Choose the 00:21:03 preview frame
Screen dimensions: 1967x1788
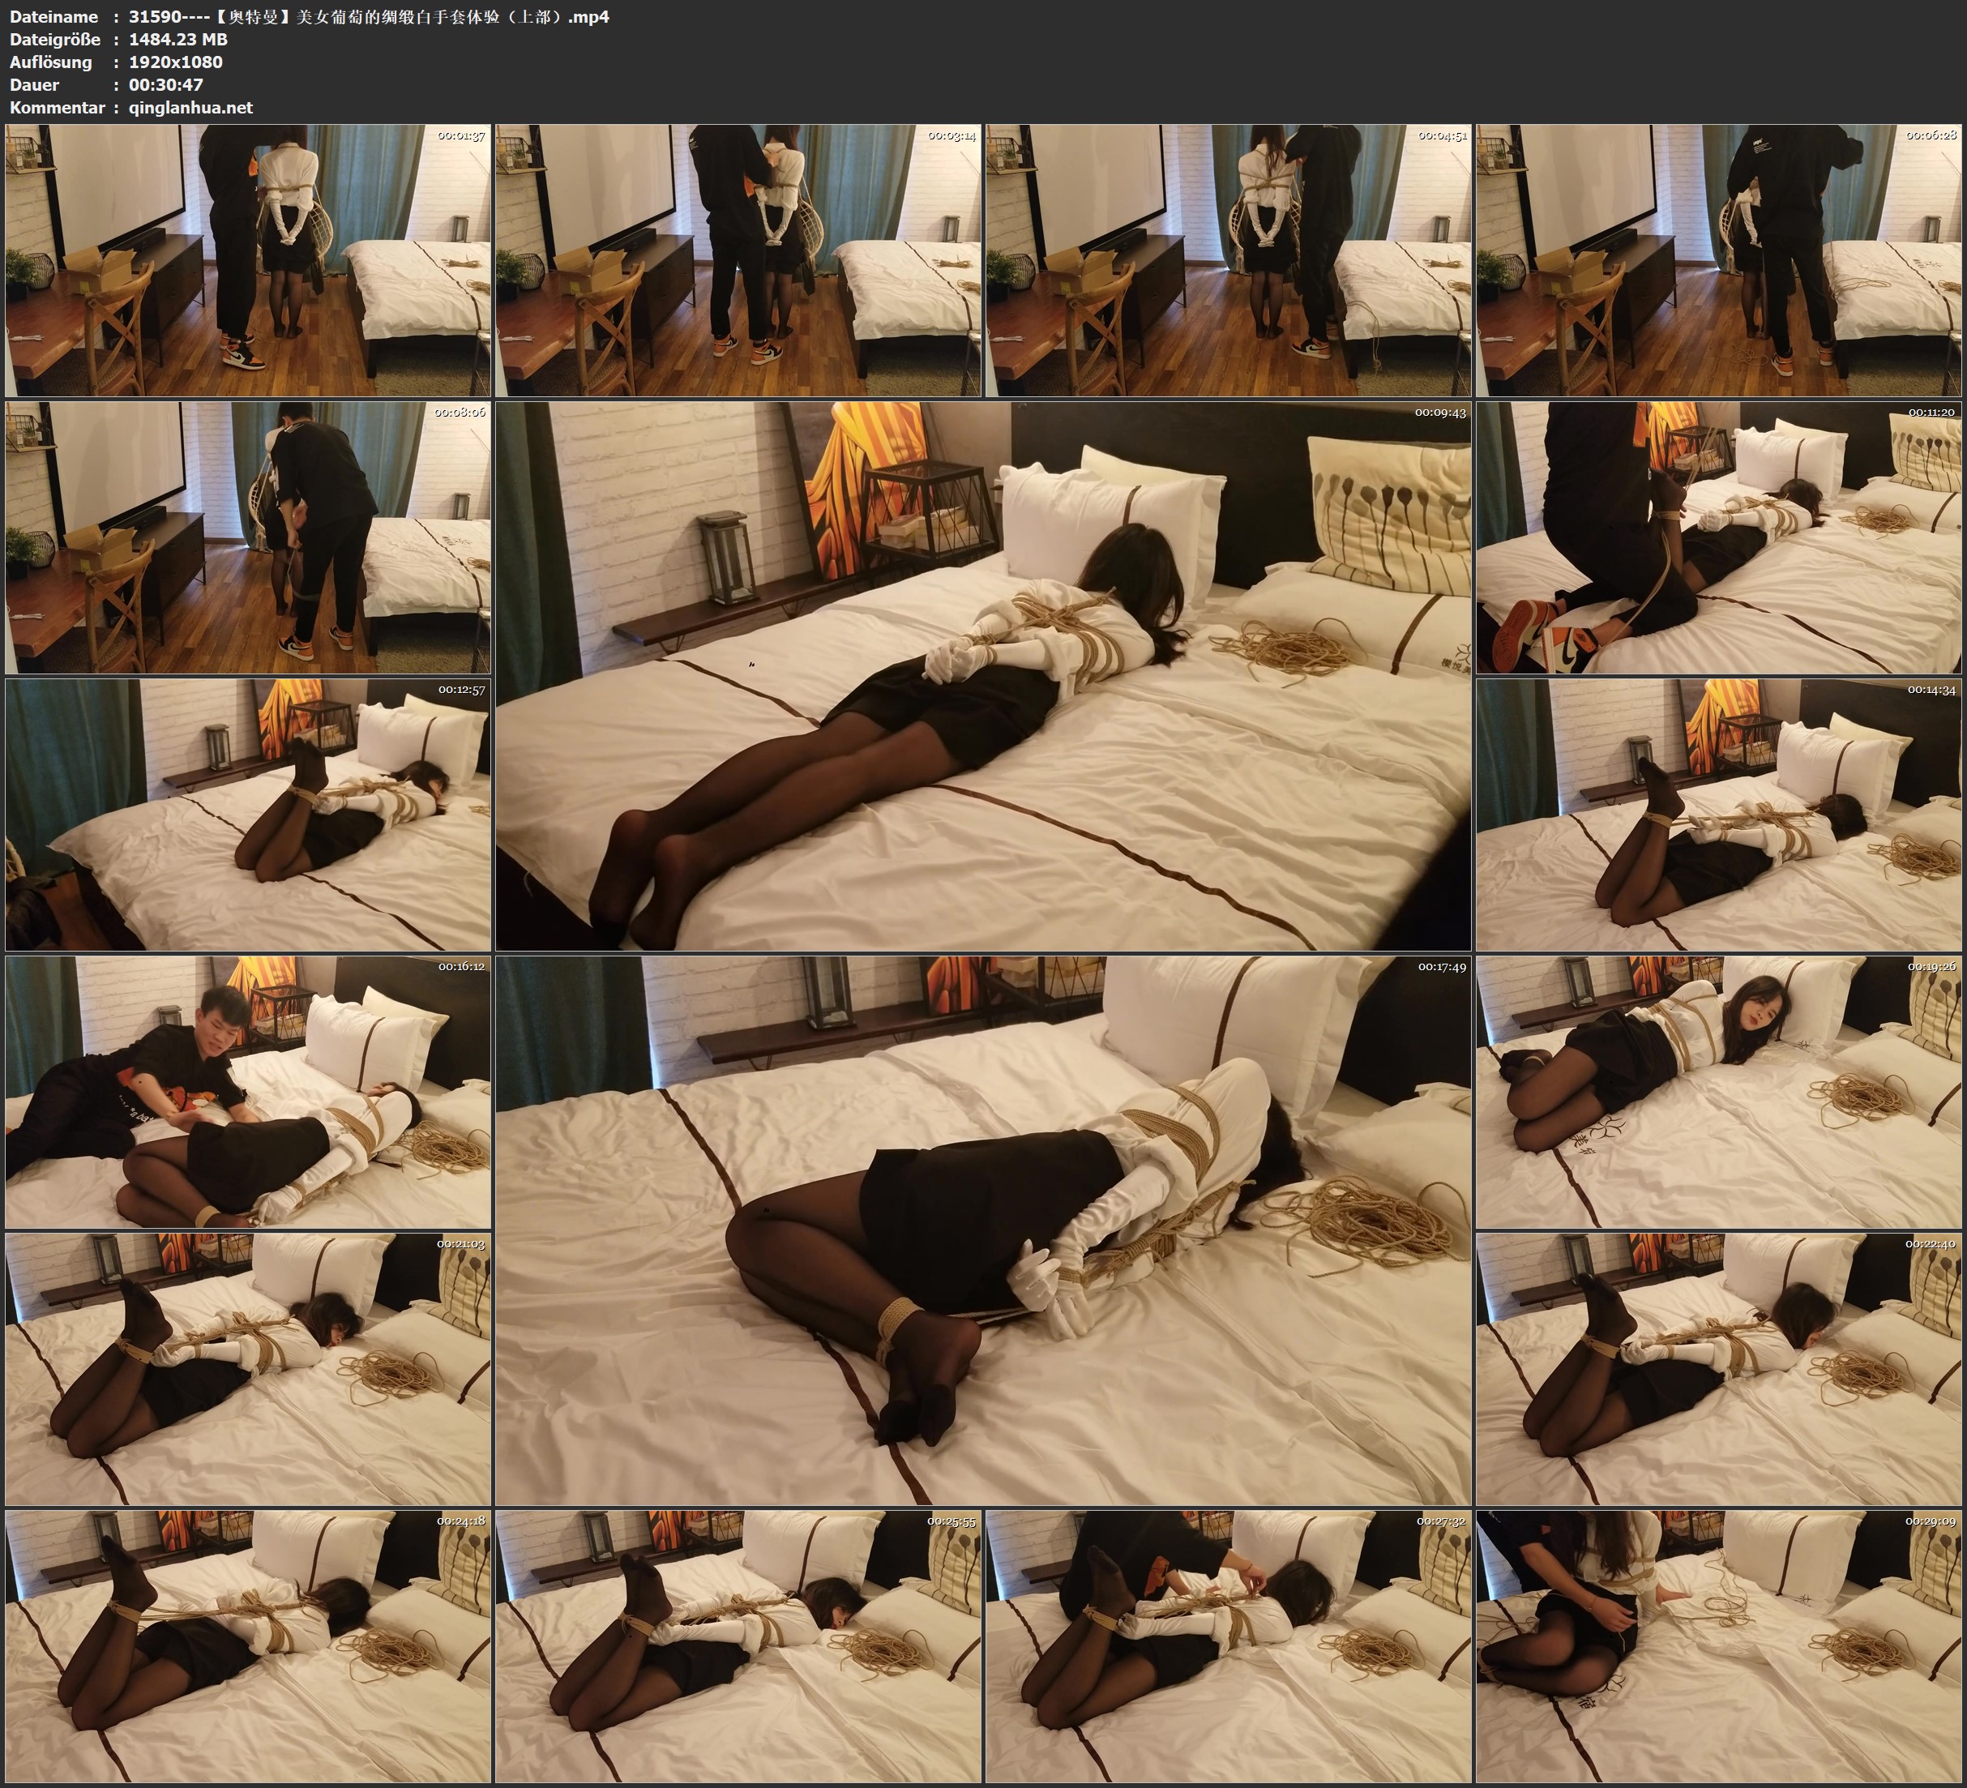[x=248, y=1368]
